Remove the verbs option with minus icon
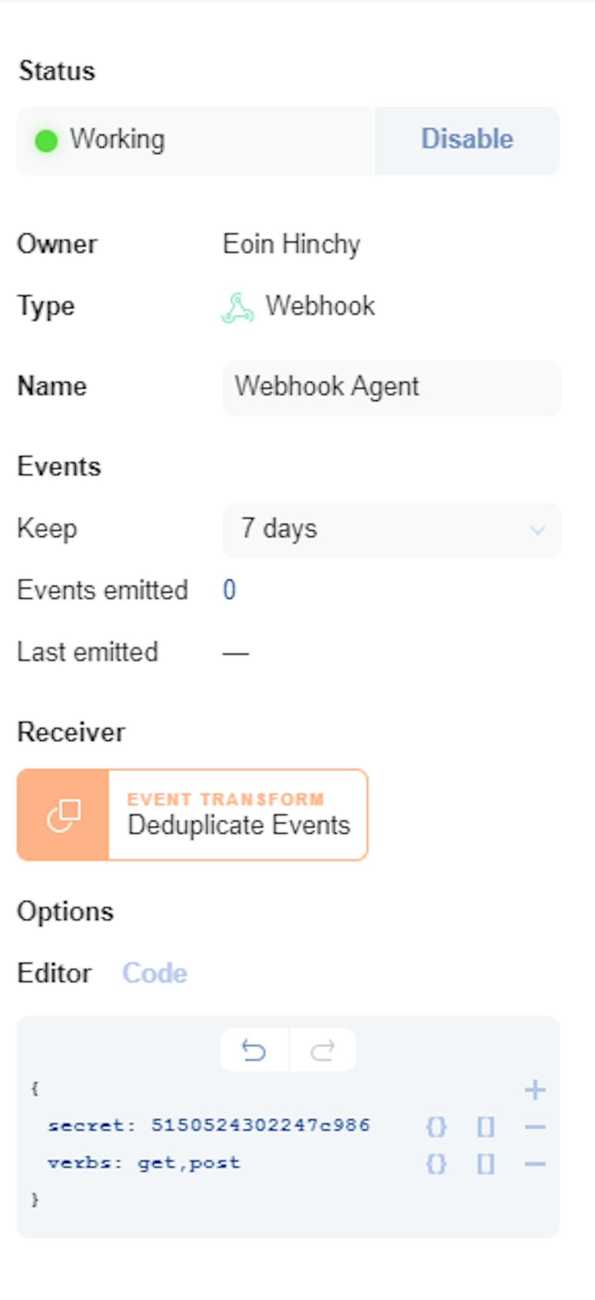 tap(535, 1164)
